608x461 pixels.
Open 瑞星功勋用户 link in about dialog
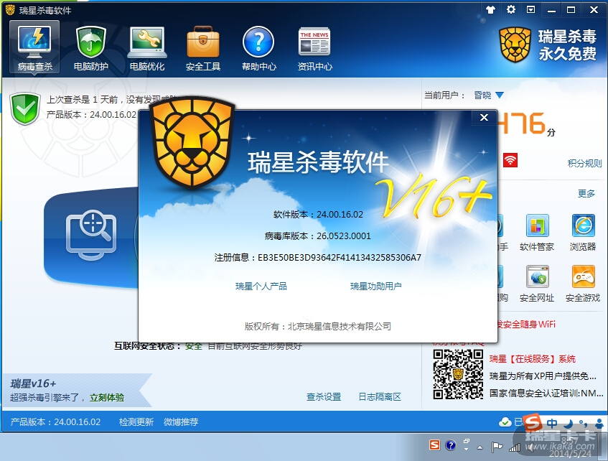(x=375, y=287)
